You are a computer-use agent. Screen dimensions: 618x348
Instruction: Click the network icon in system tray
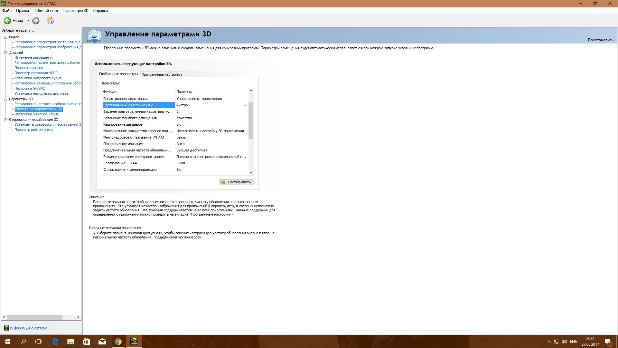(x=557, y=342)
